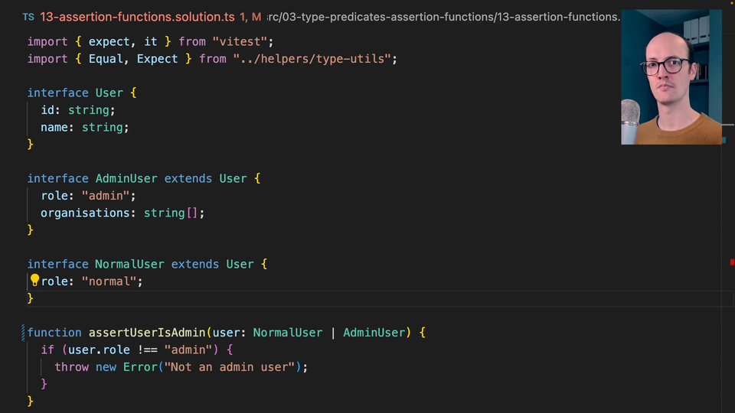735x413 pixels.
Task: Click the assertUserIsAdmin function name
Action: [x=147, y=333]
